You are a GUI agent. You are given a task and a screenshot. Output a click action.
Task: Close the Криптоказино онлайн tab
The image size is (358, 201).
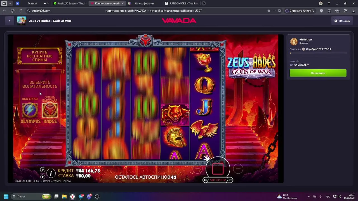123,3
